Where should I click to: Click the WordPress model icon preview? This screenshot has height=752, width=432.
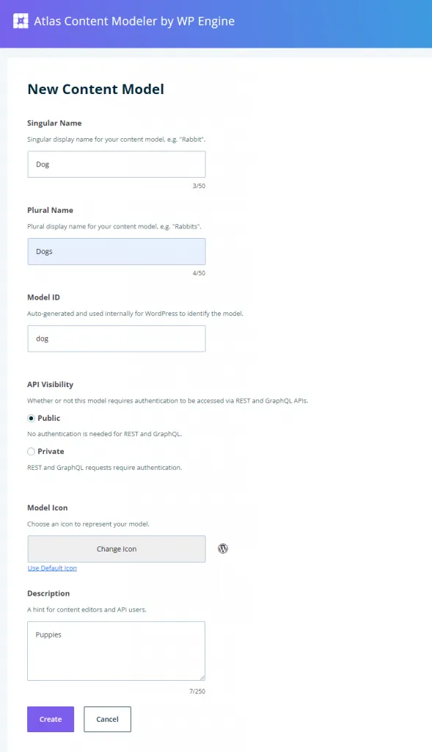[x=222, y=548]
